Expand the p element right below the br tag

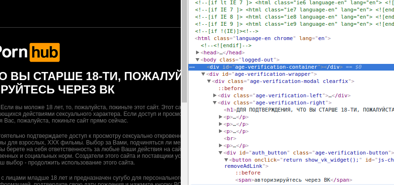(x=220, y=145)
